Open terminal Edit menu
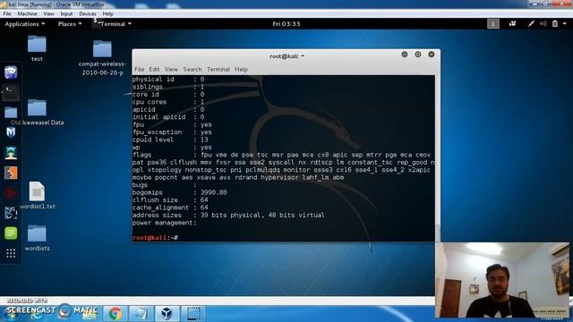Screen dimensions: 573x322 (154, 69)
